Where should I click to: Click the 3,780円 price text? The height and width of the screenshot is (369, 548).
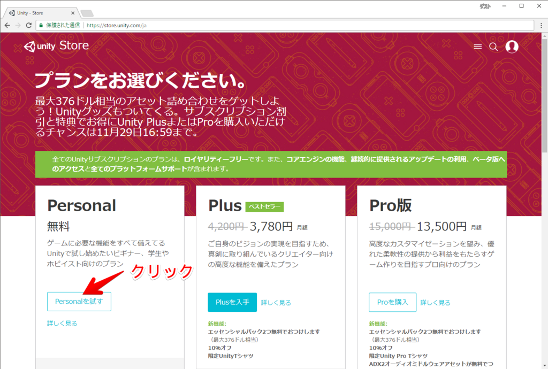coord(271,226)
